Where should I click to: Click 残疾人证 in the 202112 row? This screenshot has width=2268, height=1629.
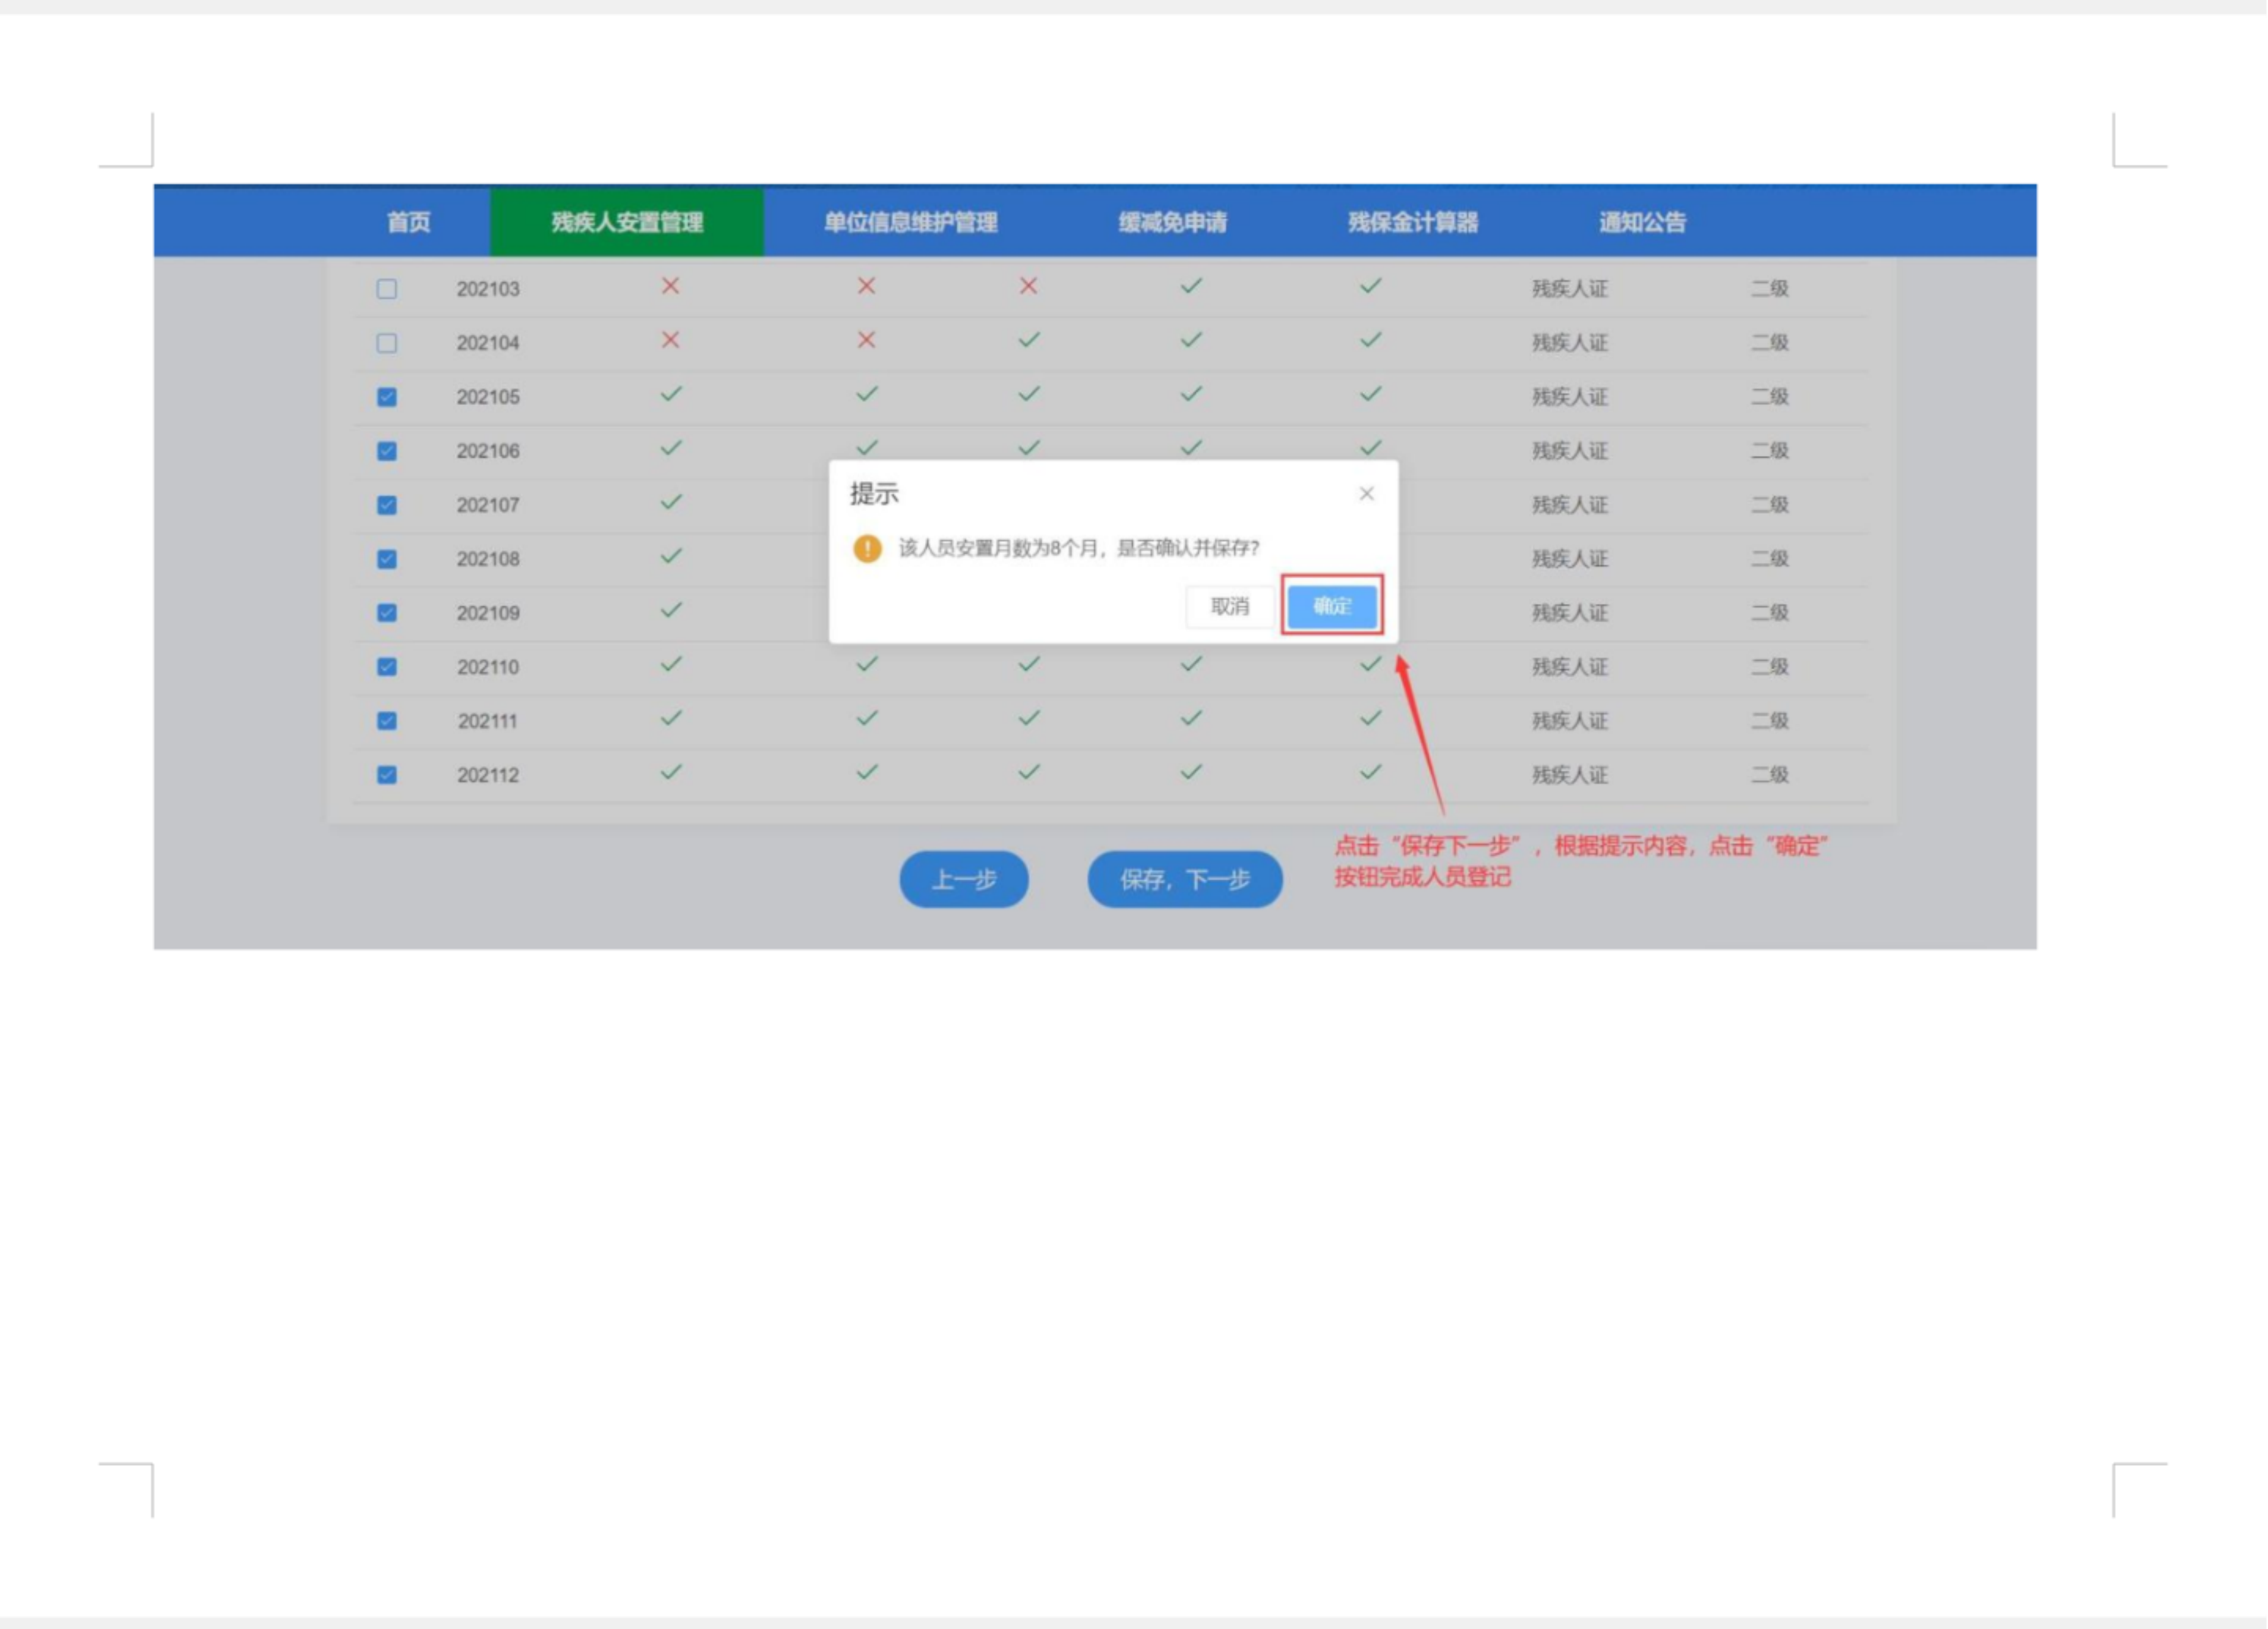tap(1570, 775)
